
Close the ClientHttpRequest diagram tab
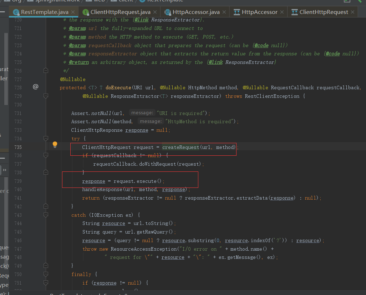click(353, 12)
